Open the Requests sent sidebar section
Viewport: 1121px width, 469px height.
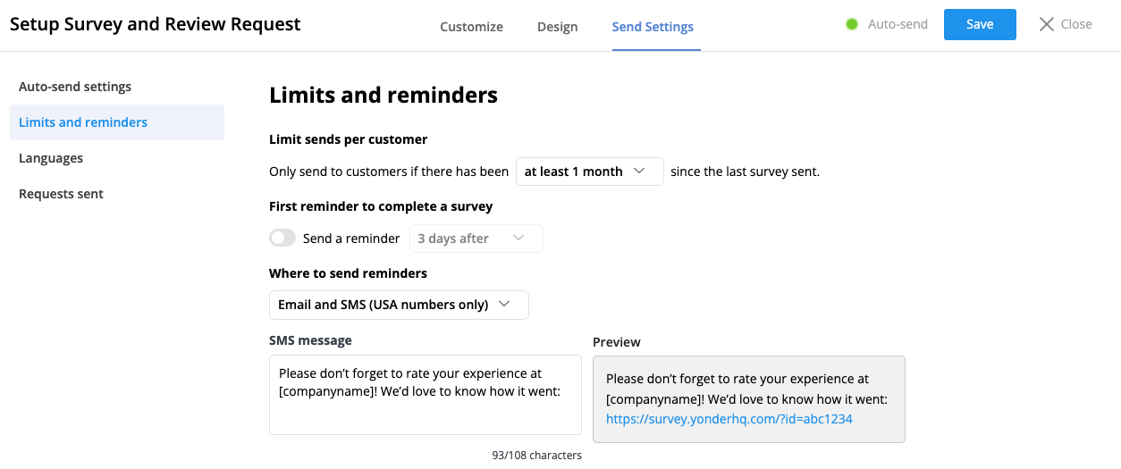coord(61,194)
